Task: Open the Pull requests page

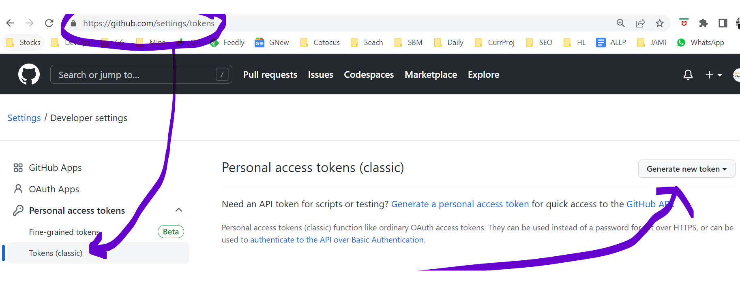Action: click(x=270, y=74)
